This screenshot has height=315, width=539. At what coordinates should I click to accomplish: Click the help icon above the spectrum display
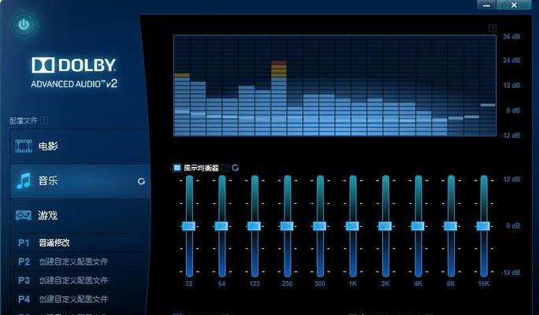tap(493, 28)
